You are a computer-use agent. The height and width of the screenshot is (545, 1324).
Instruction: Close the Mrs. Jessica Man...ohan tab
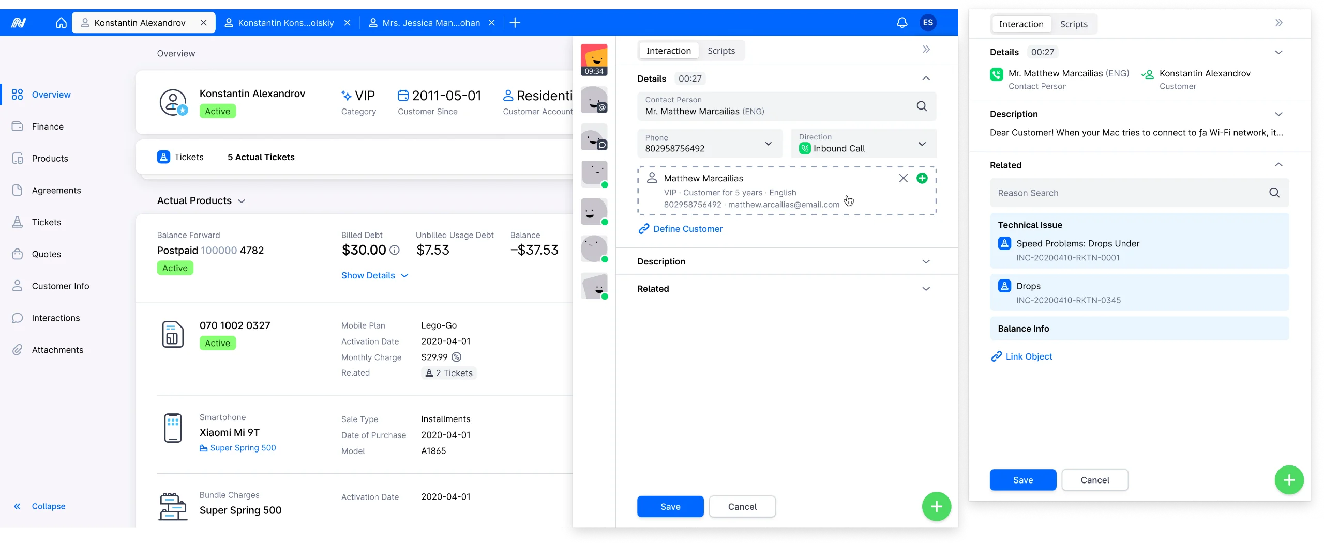pos(492,23)
